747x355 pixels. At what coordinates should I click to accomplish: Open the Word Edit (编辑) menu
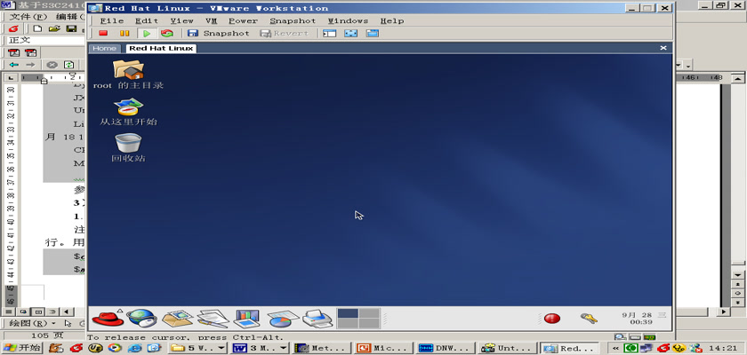tap(71, 17)
